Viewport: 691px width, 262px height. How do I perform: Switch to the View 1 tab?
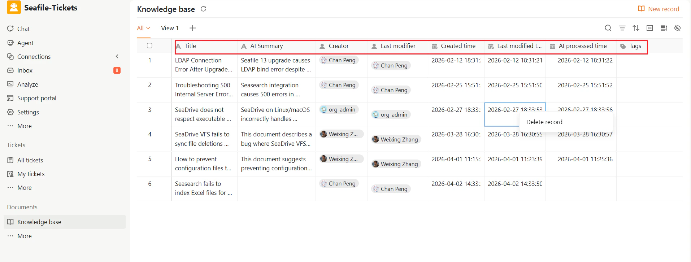(170, 28)
